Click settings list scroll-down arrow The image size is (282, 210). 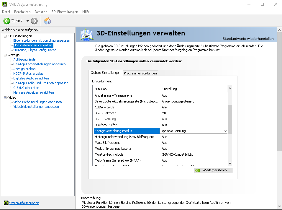[x=230, y=163]
